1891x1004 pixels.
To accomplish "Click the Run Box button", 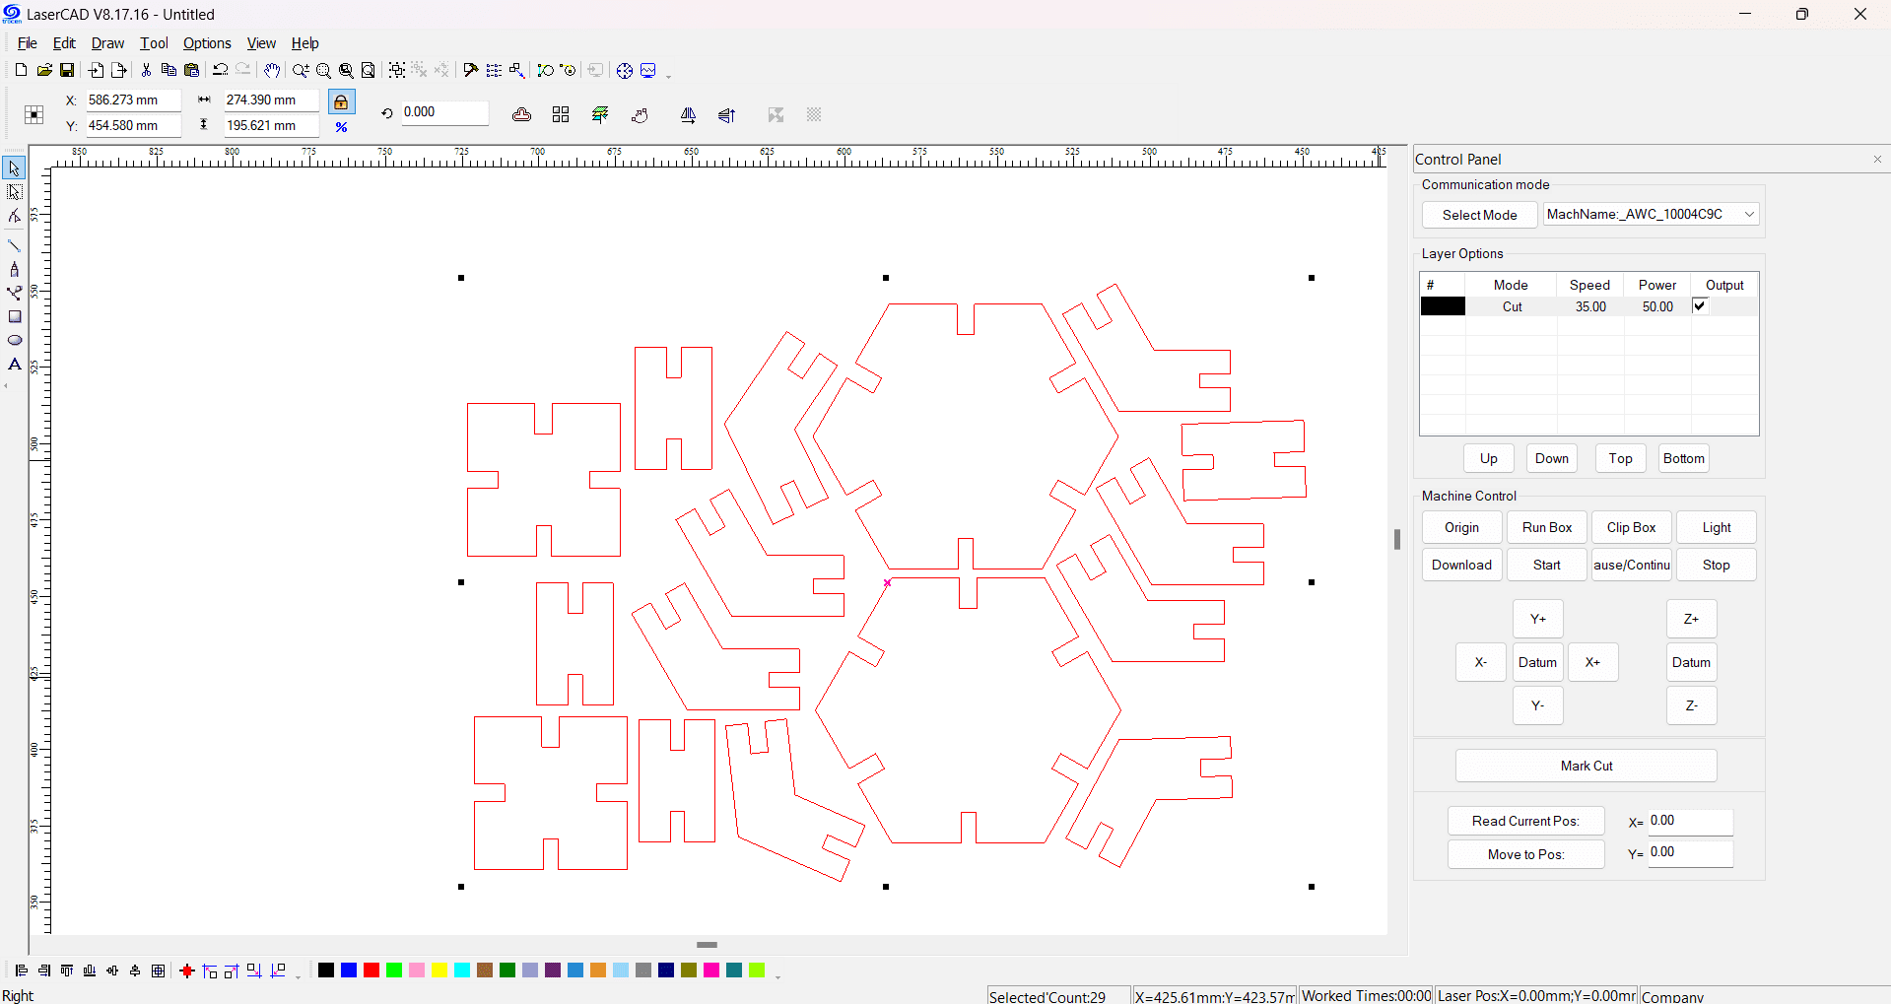I will [1546, 527].
